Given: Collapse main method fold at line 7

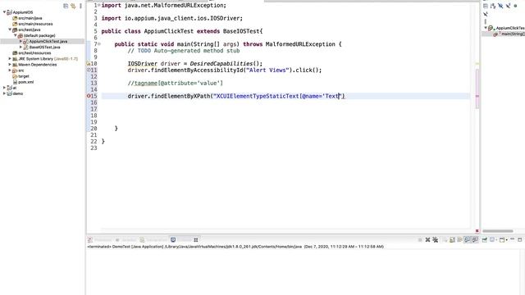Looking at the screenshot, I should [99, 44].
